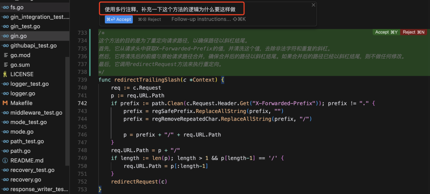430x194 pixels.
Task: Click the Go icon beside recovery_test.go
Action: click(x=5, y=170)
